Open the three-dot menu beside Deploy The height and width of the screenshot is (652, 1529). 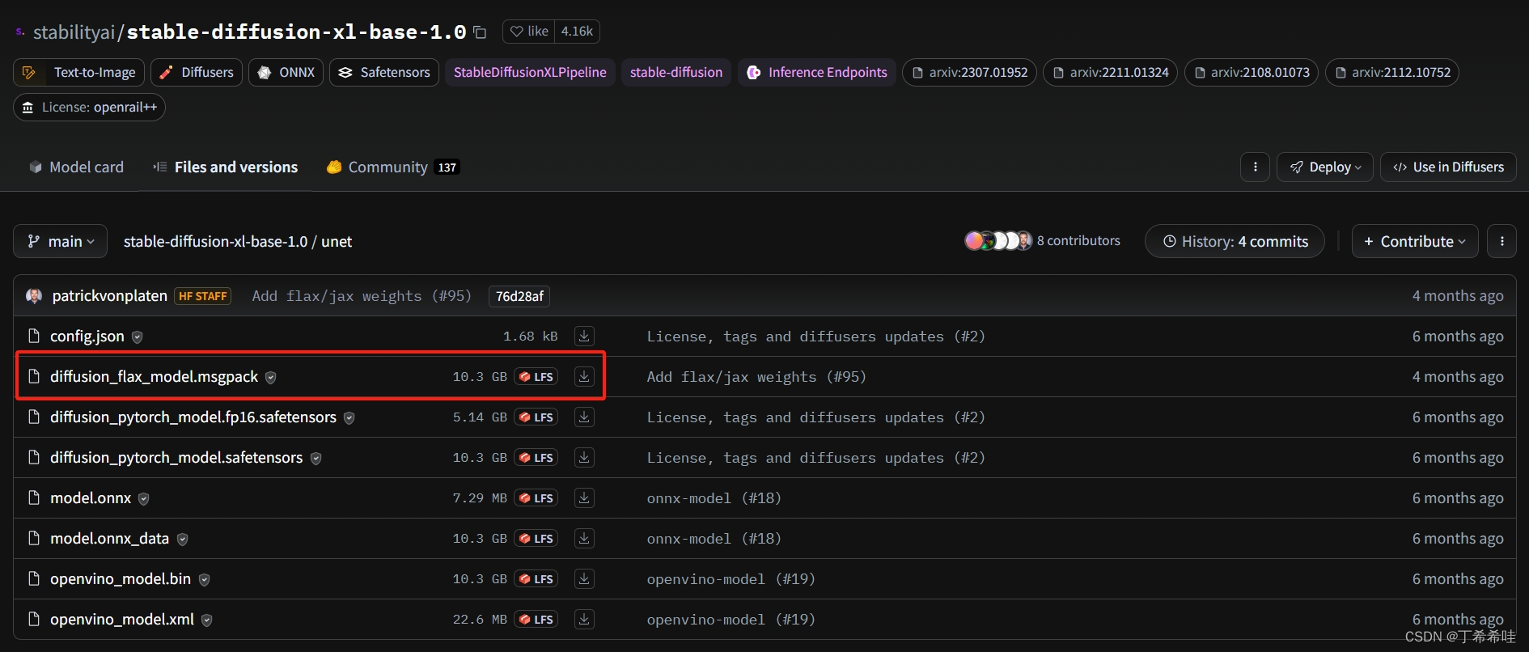coord(1255,167)
